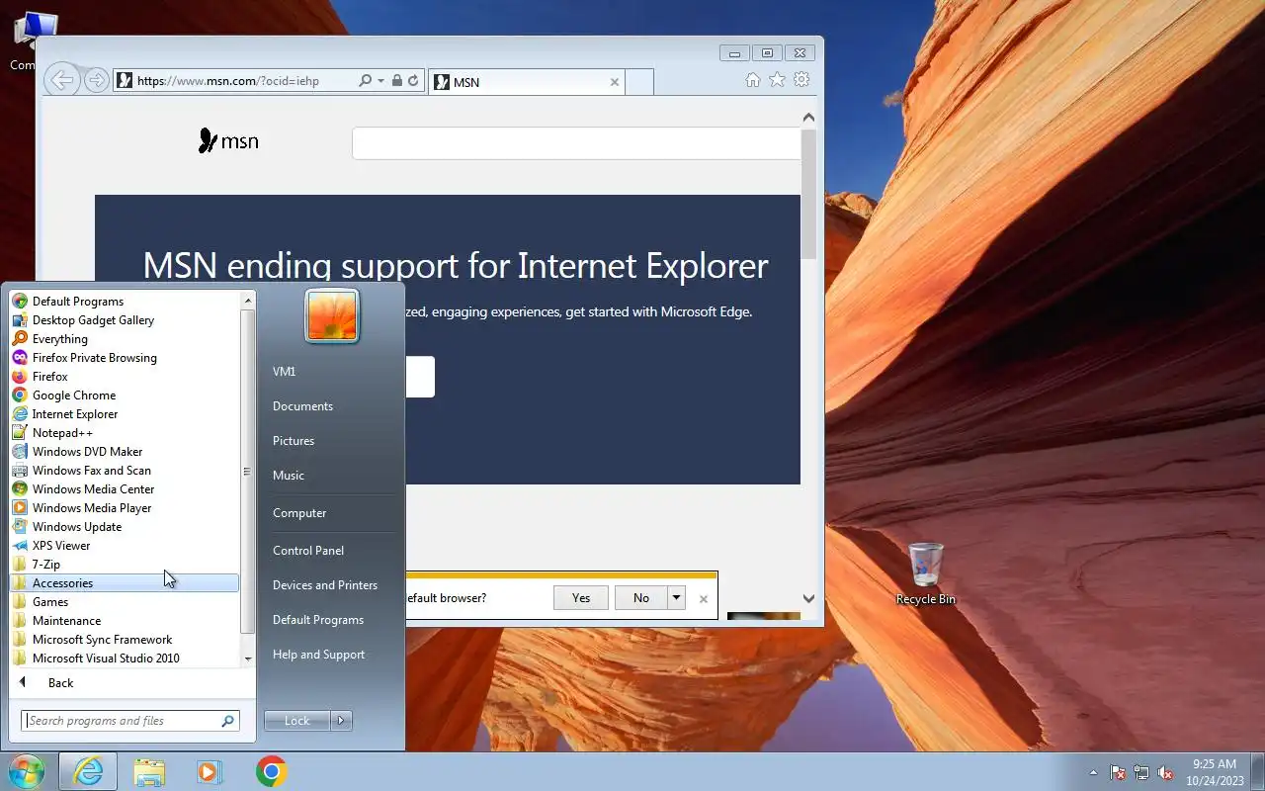
Task: Refresh the MSN page
Action: point(413,81)
